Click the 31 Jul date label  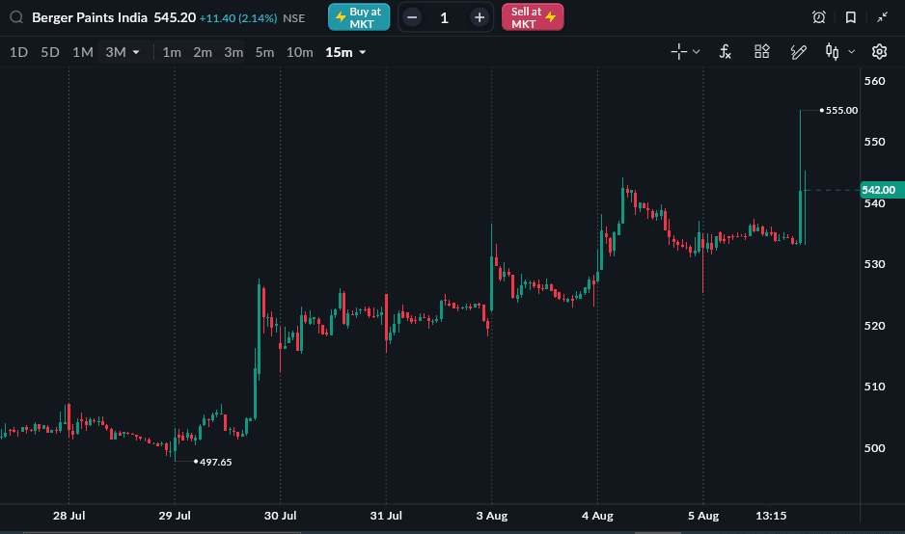pos(386,516)
